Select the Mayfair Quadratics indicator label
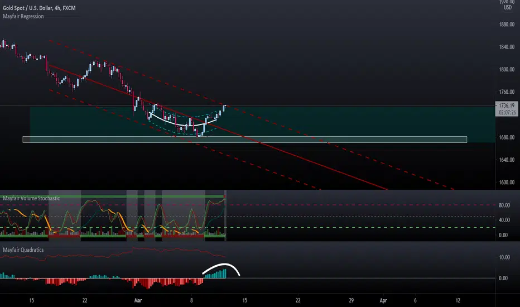 click(x=23, y=250)
